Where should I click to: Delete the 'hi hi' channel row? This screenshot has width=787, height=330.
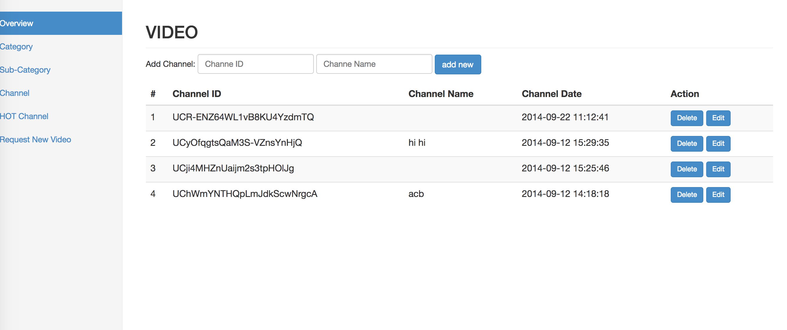686,144
